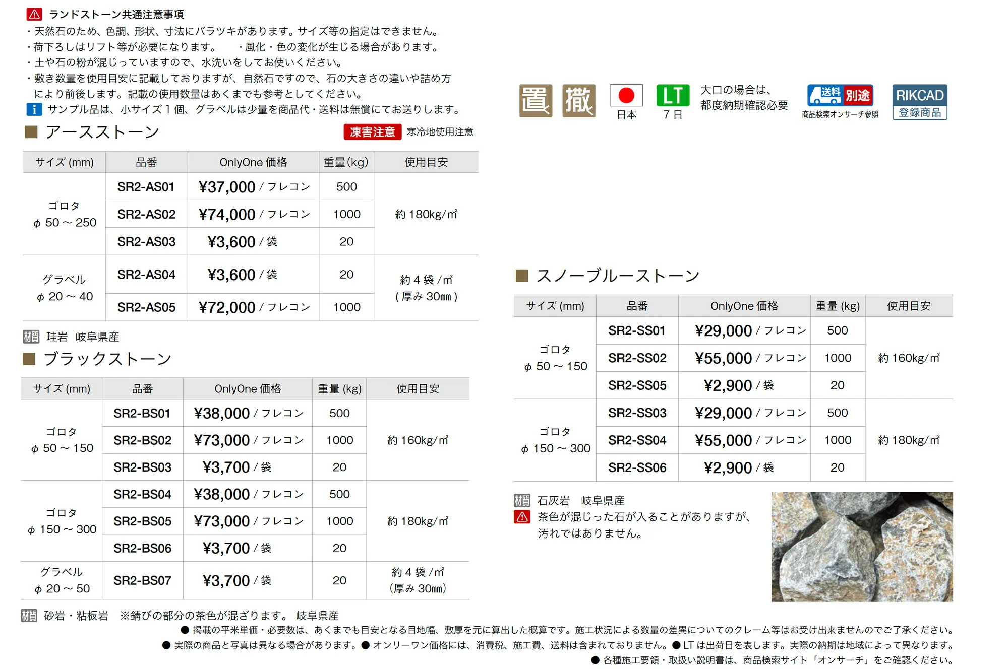The width and height of the screenshot is (1008, 669).
Task: Click price ¥74,000 in the SR2-AS02 row
Action: click(227, 214)
